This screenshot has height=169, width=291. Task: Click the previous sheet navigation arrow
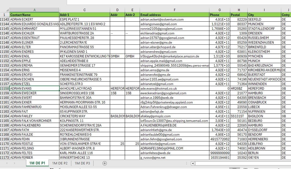[x=7, y=163]
